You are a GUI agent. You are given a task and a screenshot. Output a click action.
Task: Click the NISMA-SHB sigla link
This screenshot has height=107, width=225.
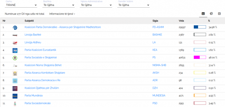coord(159,65)
